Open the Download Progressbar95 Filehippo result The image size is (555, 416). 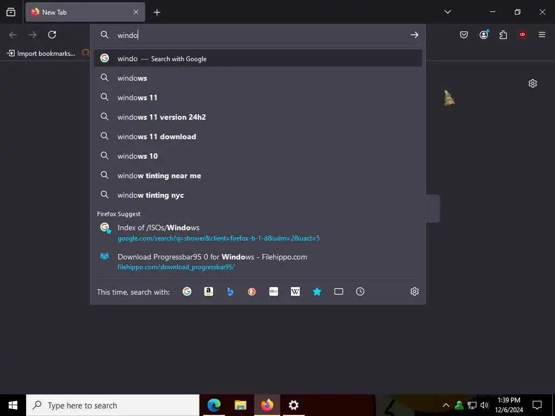pos(257,262)
